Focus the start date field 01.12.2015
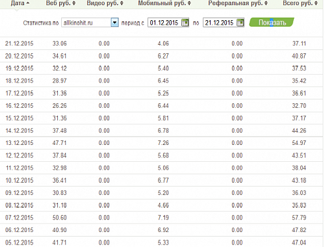 coord(164,23)
